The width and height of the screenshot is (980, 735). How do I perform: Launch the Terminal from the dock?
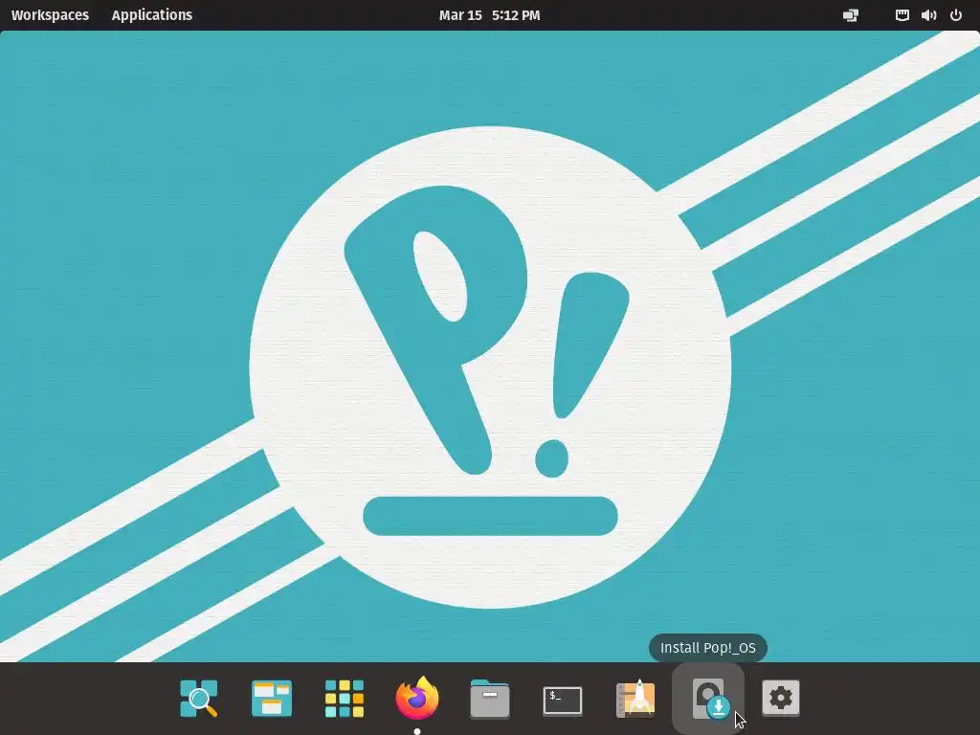coord(563,701)
